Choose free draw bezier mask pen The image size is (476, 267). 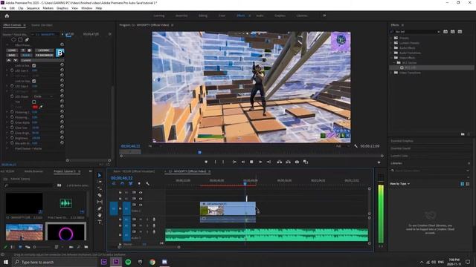tap(27, 39)
